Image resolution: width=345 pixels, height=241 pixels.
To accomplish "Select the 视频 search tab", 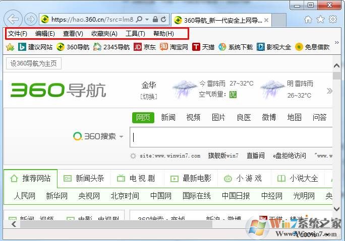I will click(193, 117).
